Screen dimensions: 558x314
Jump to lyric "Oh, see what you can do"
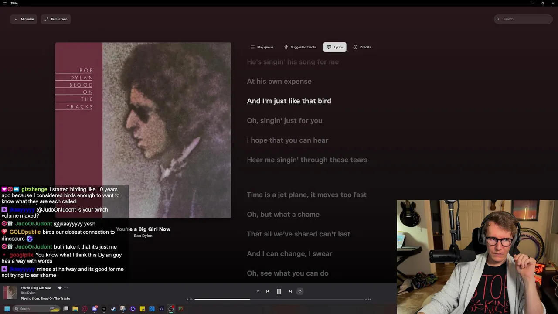click(288, 273)
